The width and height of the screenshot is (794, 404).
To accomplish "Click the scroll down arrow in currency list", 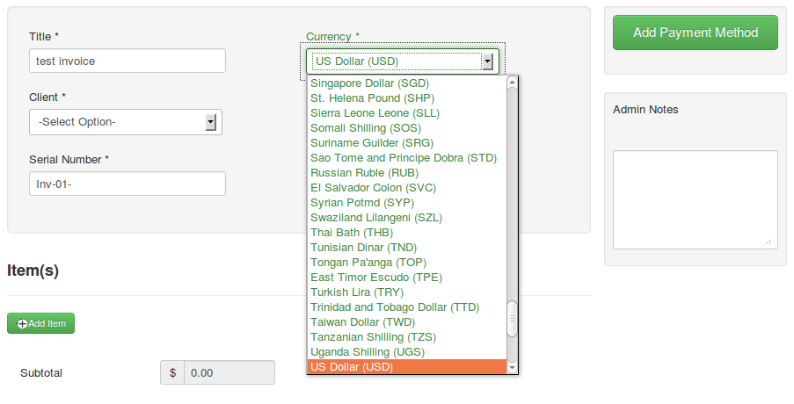I will (513, 368).
